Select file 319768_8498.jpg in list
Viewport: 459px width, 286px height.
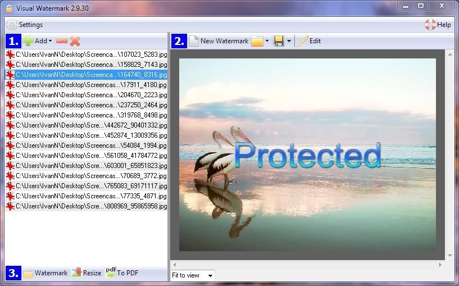tap(87, 115)
